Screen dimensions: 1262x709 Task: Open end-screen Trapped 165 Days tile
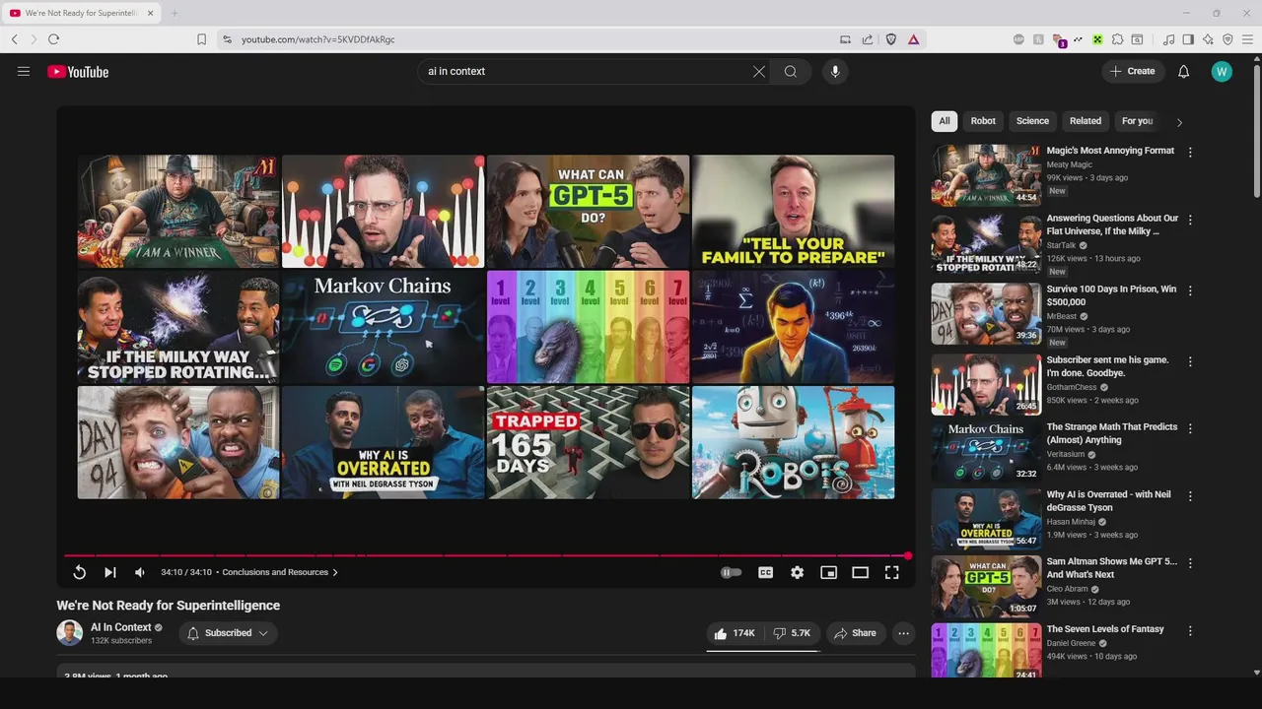(x=588, y=442)
